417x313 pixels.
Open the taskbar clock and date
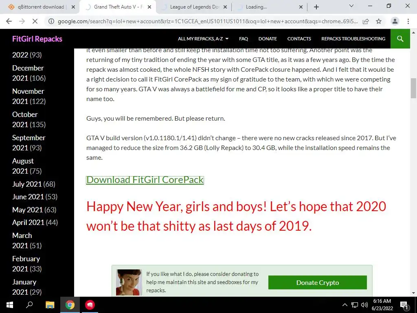[x=382, y=305]
